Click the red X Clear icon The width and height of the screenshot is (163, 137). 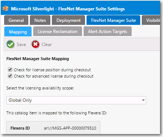(35, 44)
